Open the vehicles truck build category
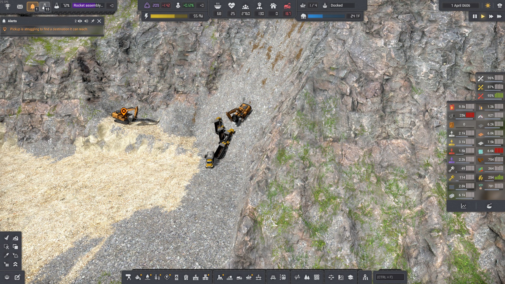Viewport: 505px width, 284px height. (x=239, y=277)
